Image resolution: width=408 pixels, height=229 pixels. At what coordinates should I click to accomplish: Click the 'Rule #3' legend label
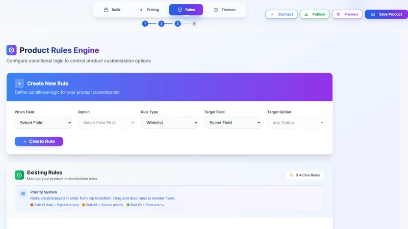[x=136, y=205]
